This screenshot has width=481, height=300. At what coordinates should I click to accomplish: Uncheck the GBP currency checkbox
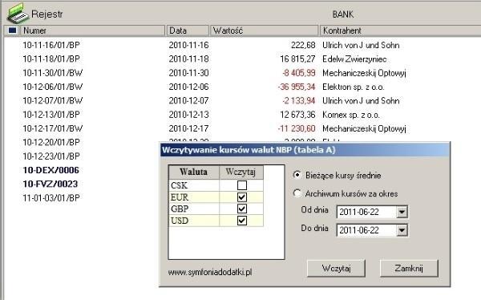(242, 209)
